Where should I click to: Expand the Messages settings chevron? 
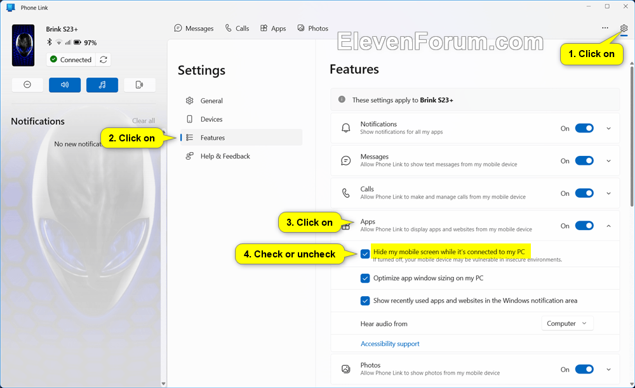pos(608,161)
